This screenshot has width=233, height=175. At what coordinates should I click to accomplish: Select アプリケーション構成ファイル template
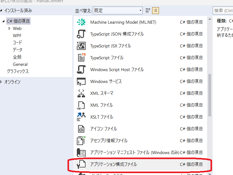tap(140, 164)
